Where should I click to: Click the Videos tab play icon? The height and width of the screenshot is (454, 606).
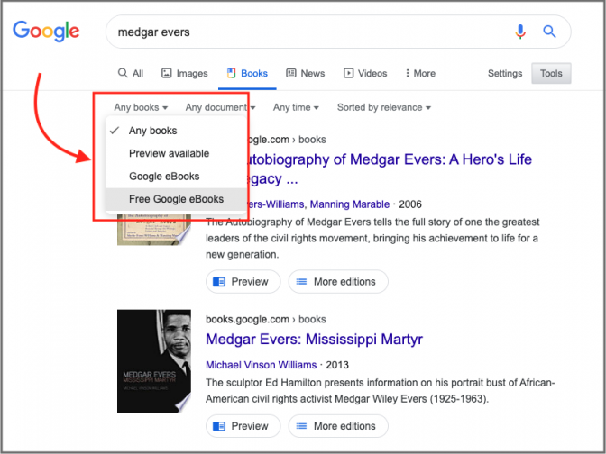click(349, 73)
